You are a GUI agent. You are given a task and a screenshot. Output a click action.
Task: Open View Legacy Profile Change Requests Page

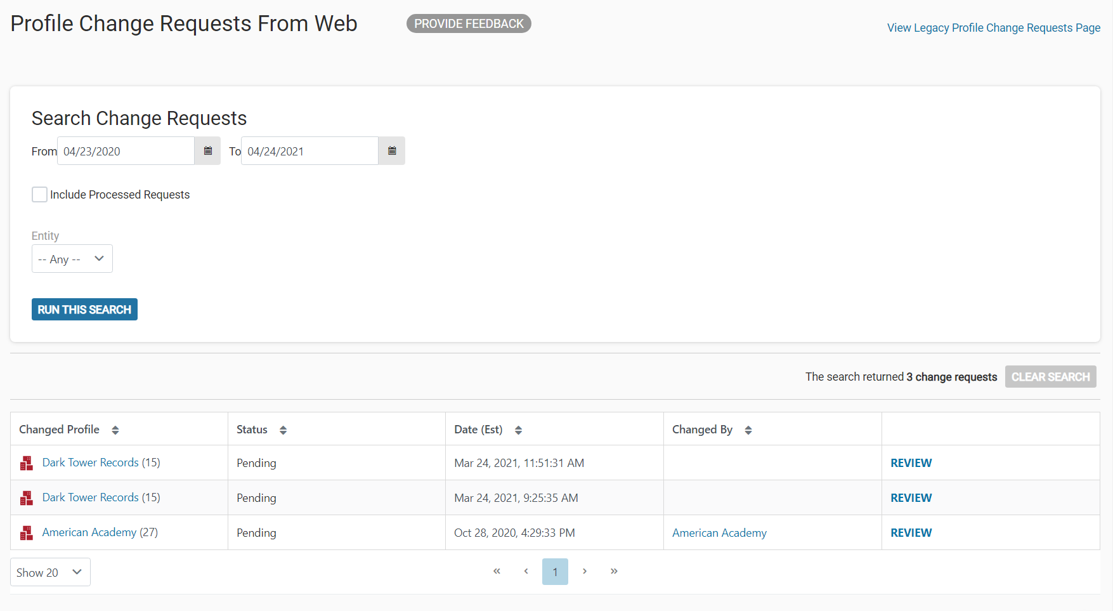[993, 28]
